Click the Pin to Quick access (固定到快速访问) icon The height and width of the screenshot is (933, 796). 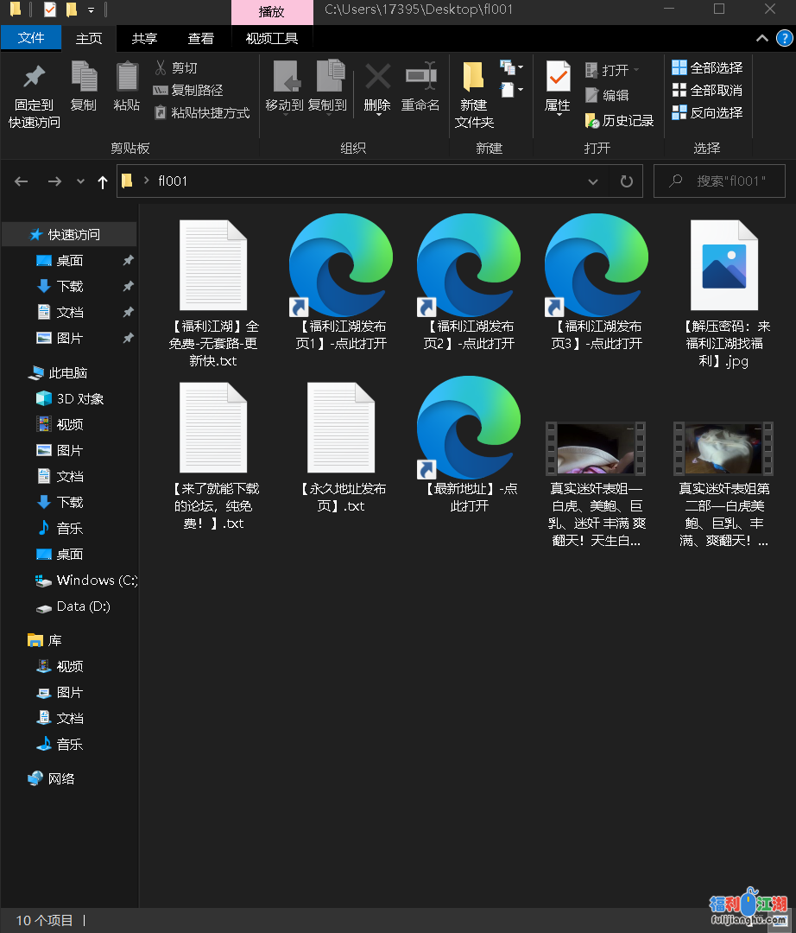(x=35, y=78)
